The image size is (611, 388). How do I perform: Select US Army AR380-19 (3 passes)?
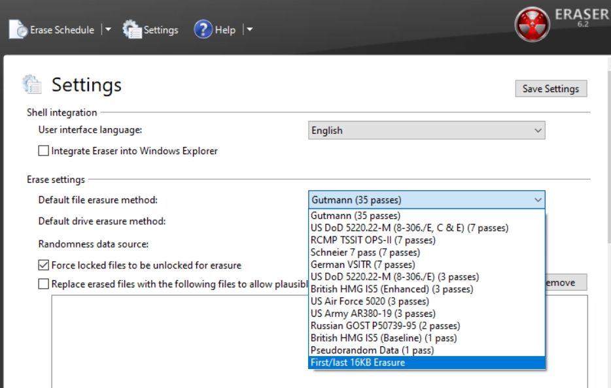[427, 314]
